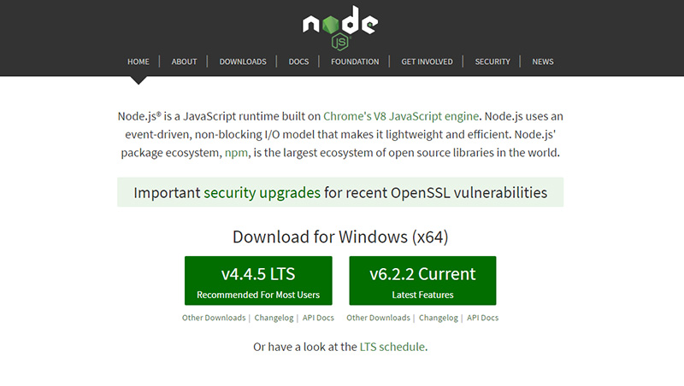View Changelog for the v4.4.5 LTS release
Viewport: 684px width, 386px height.
click(x=274, y=318)
